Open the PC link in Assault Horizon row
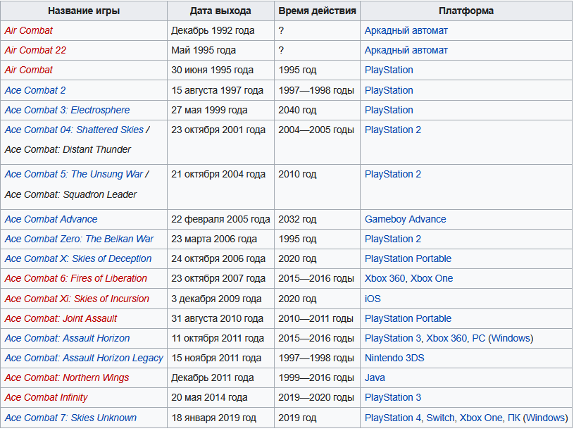581x431 pixels. point(479,338)
